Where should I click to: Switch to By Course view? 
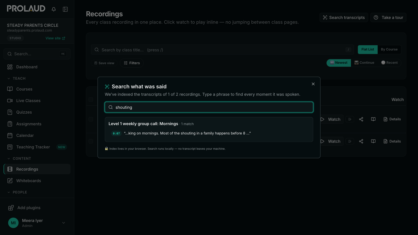pyautogui.click(x=389, y=49)
